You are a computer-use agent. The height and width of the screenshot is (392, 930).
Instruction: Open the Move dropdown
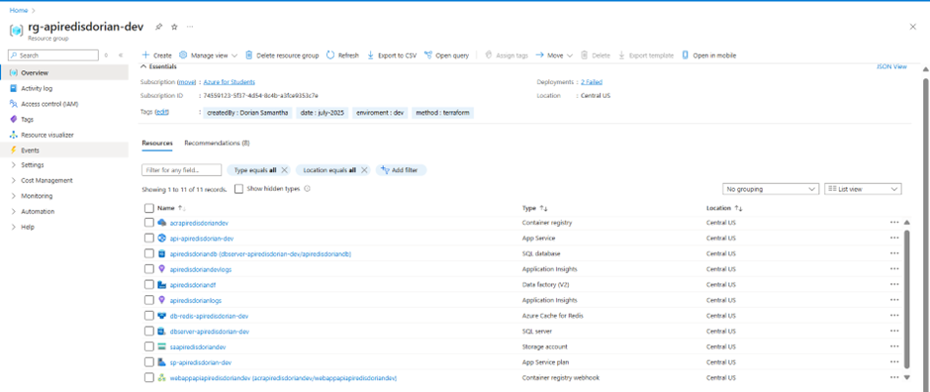coord(554,55)
